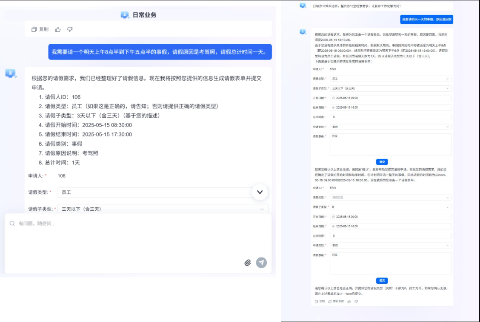Expand the 请假子类型 dropdown showing 0

390,207
